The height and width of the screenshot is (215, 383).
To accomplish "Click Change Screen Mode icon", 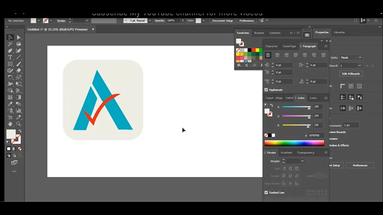I will coord(14,163).
